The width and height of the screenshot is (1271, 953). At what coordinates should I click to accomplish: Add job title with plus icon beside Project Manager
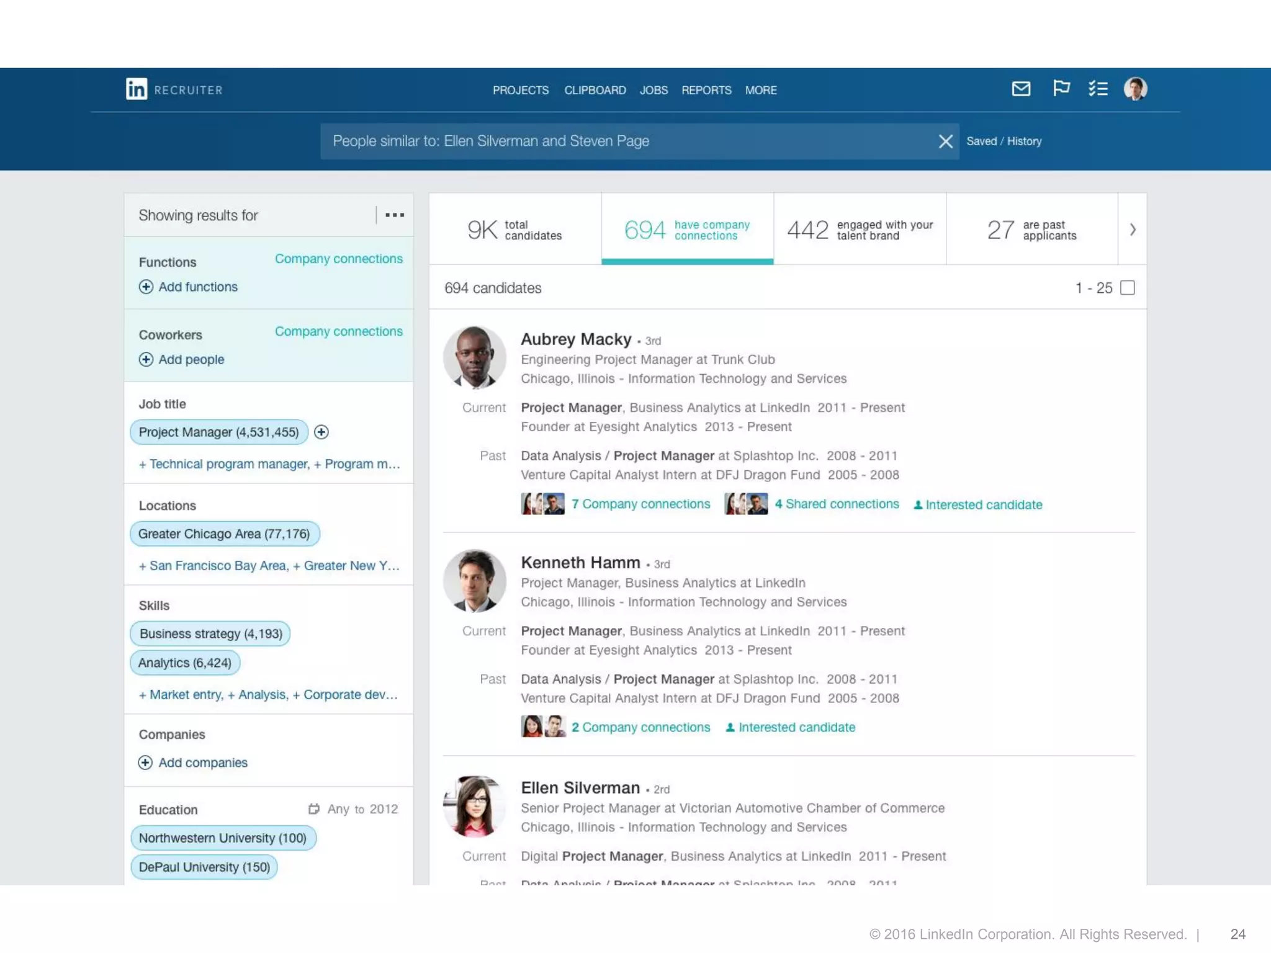tap(321, 432)
